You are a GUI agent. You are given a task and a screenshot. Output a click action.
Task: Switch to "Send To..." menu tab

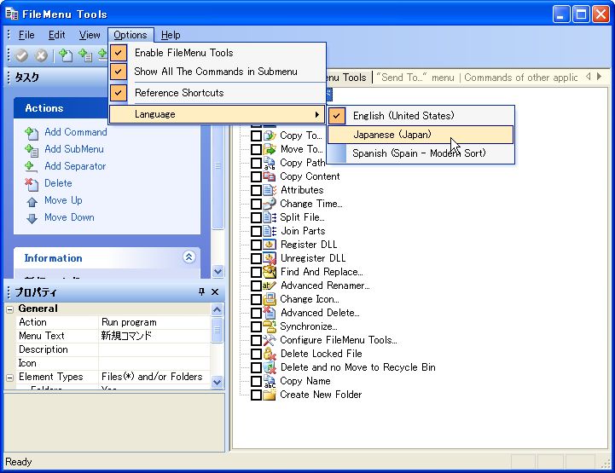tap(415, 78)
